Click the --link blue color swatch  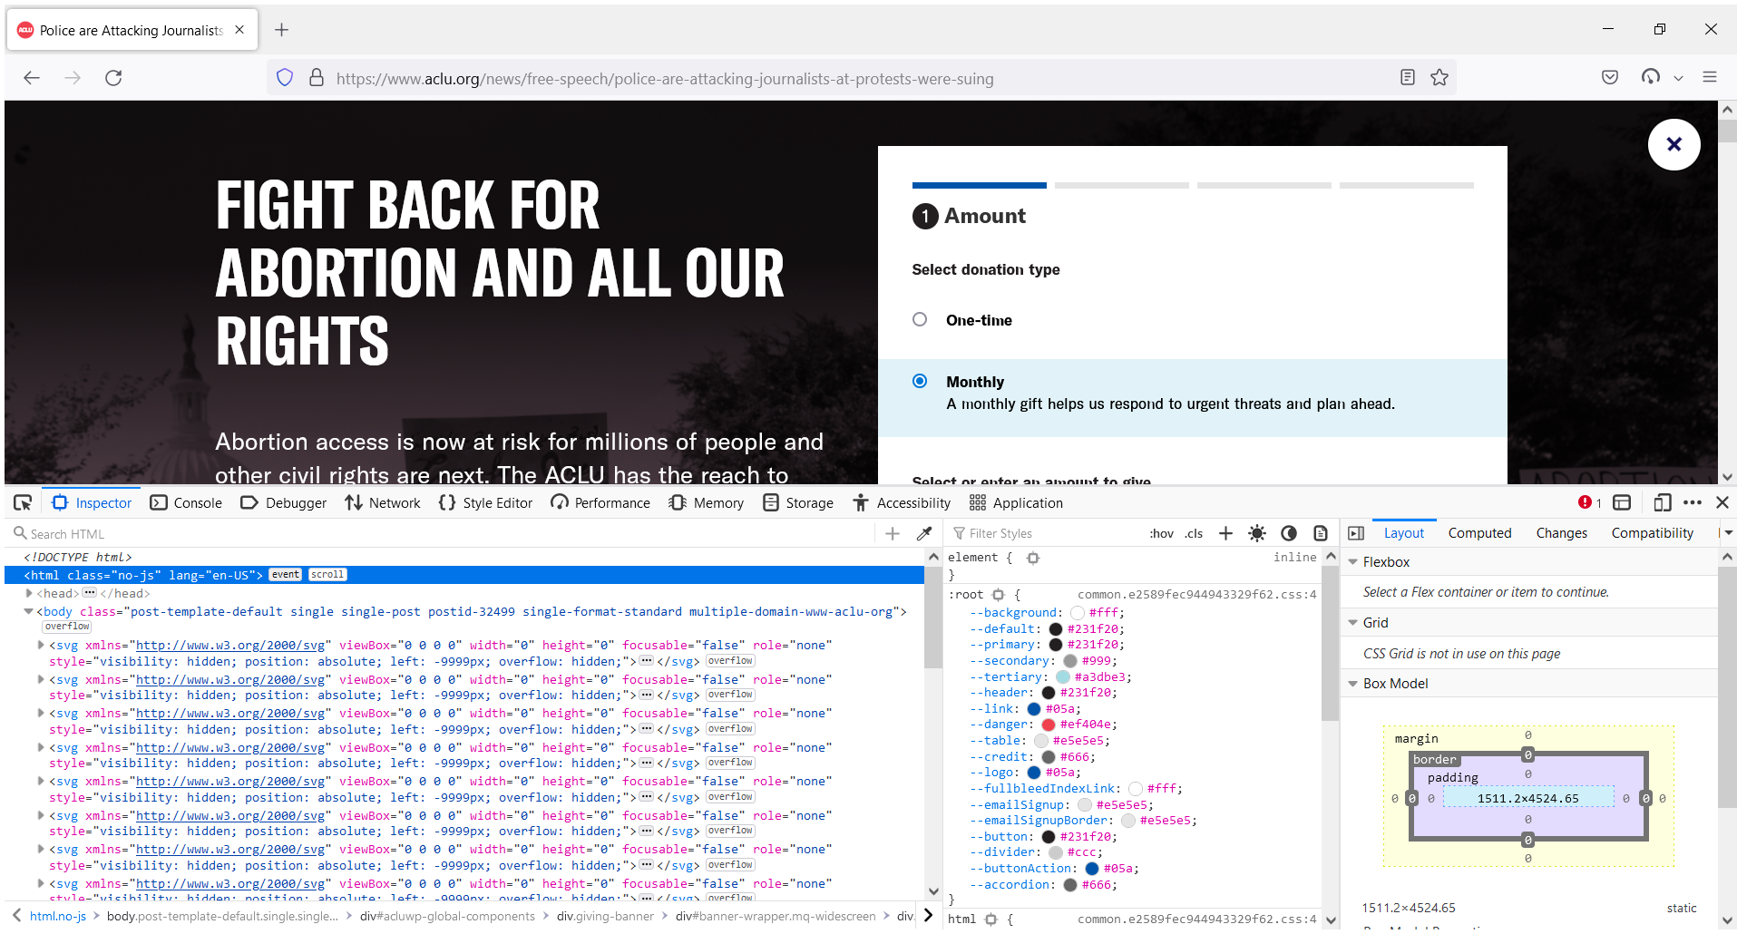(1034, 709)
